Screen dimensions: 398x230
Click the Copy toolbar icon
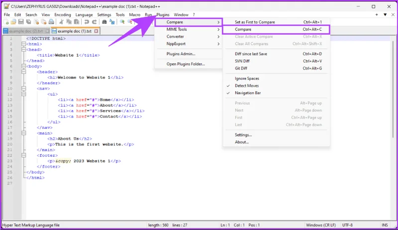coord(69,22)
